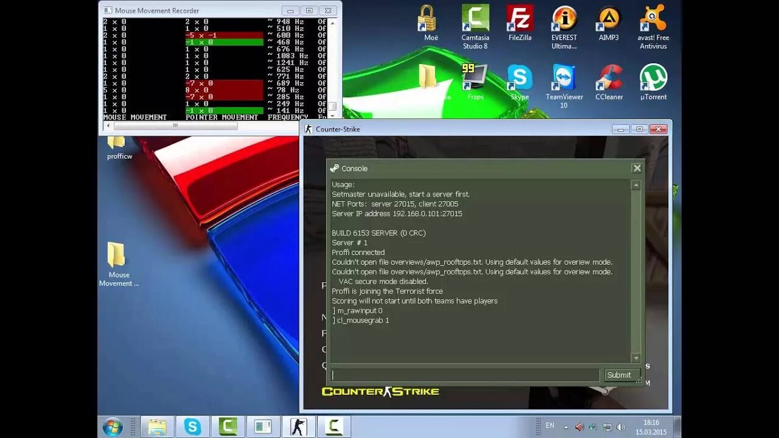
Task: Click the Steam icon in Console title
Action: pos(334,169)
